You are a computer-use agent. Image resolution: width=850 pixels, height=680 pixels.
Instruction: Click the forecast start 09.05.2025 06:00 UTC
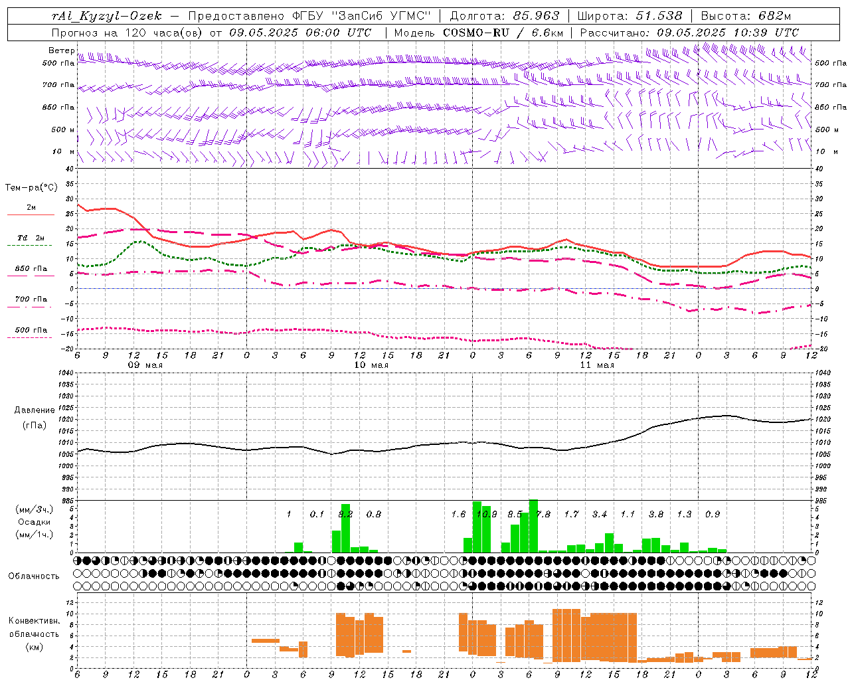[x=300, y=33]
